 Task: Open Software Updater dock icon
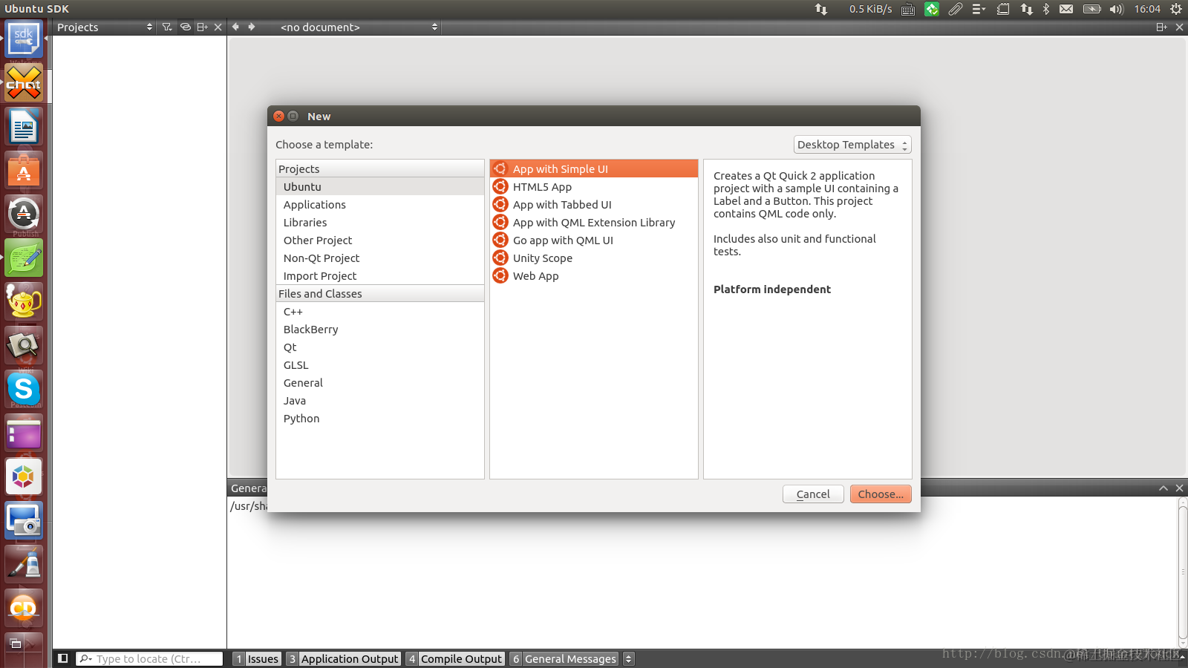point(24,214)
